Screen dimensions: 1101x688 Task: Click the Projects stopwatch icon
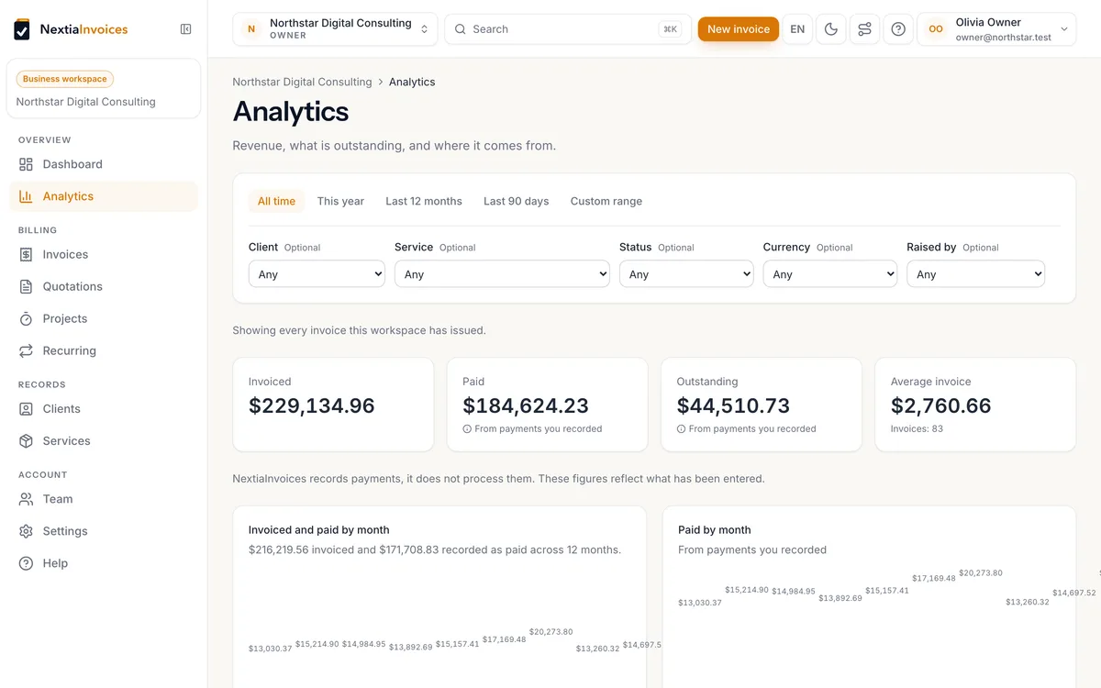click(x=26, y=318)
